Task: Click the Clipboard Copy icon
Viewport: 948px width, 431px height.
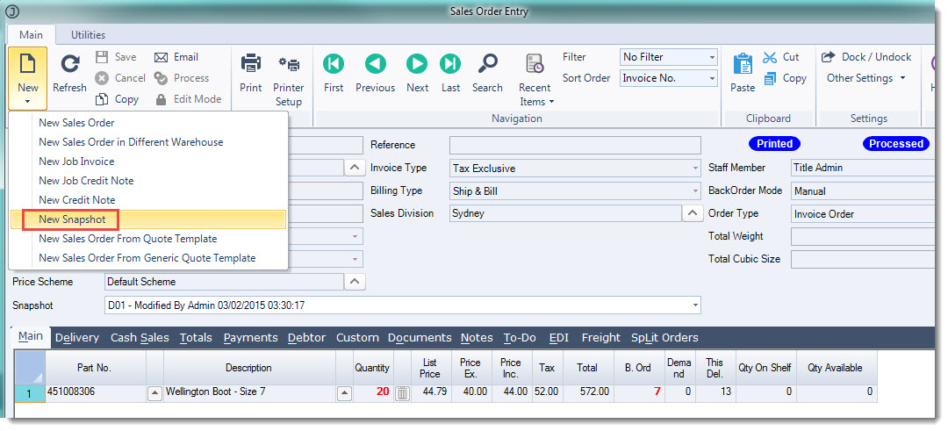Action: pos(770,79)
